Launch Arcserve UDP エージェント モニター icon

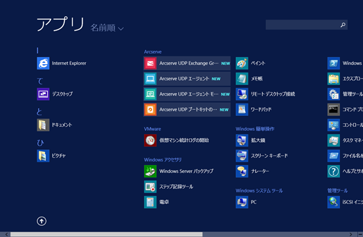150,94
